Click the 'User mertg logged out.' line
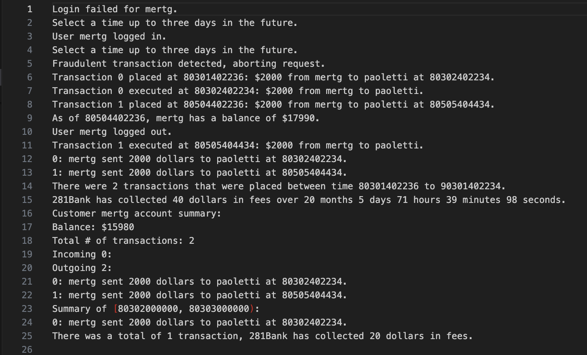The height and width of the screenshot is (355, 587). coord(112,132)
